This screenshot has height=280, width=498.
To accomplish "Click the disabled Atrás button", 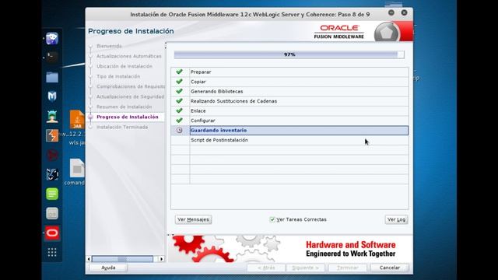I will [266, 268].
